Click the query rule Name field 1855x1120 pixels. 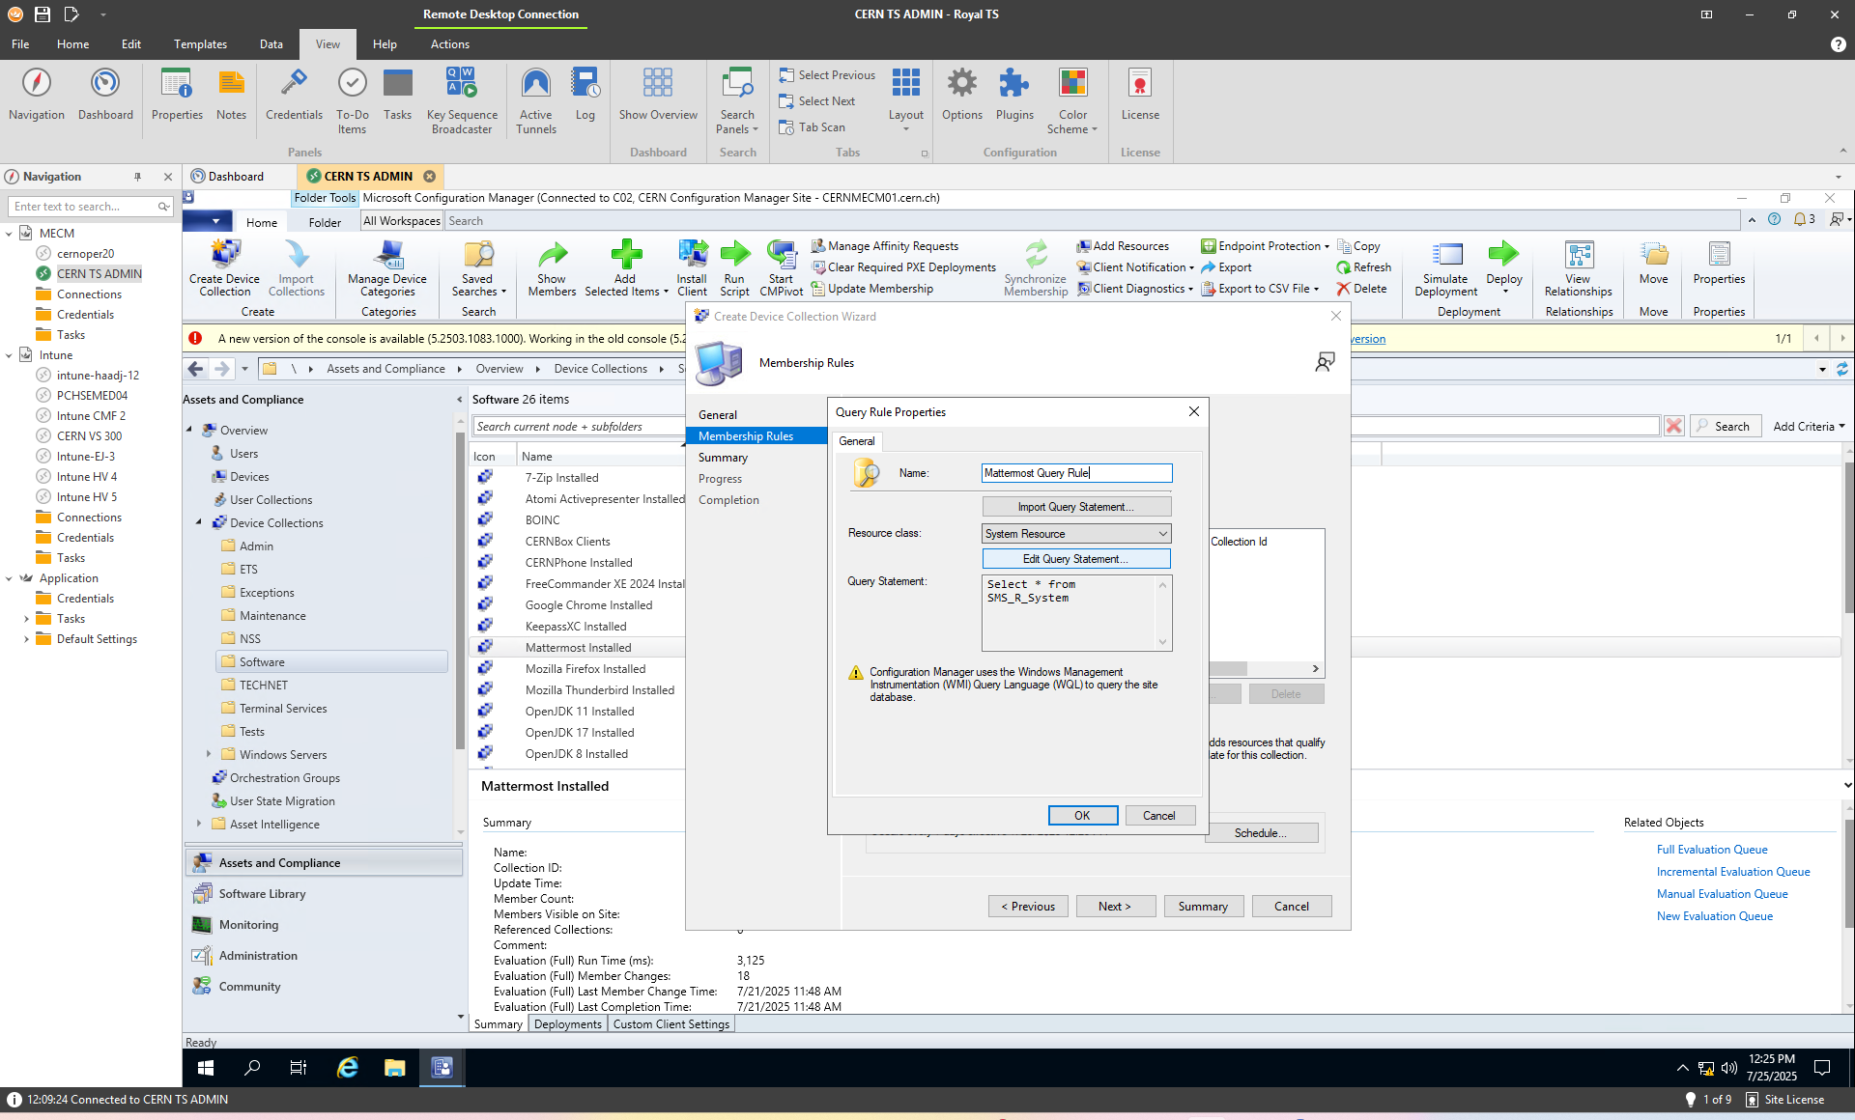click(x=1075, y=473)
